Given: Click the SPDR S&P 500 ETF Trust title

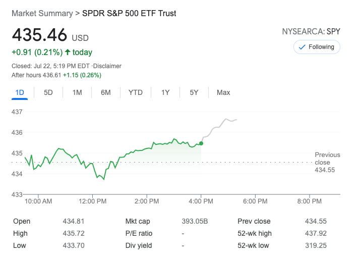Looking at the screenshot, I should tap(129, 13).
